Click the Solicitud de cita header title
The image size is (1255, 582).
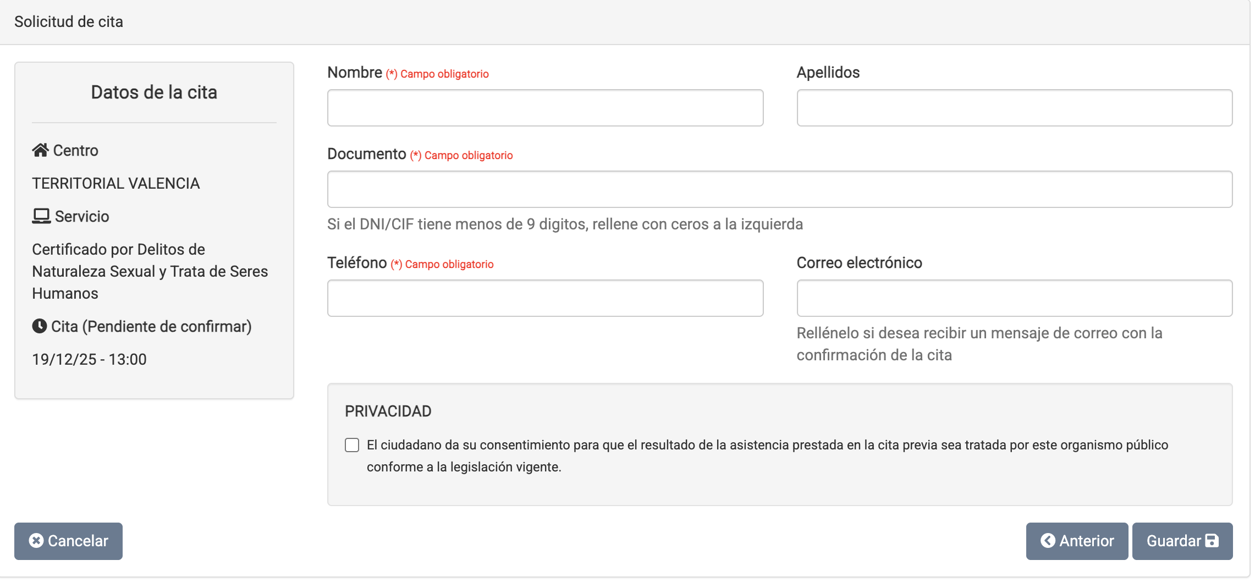pos(69,22)
